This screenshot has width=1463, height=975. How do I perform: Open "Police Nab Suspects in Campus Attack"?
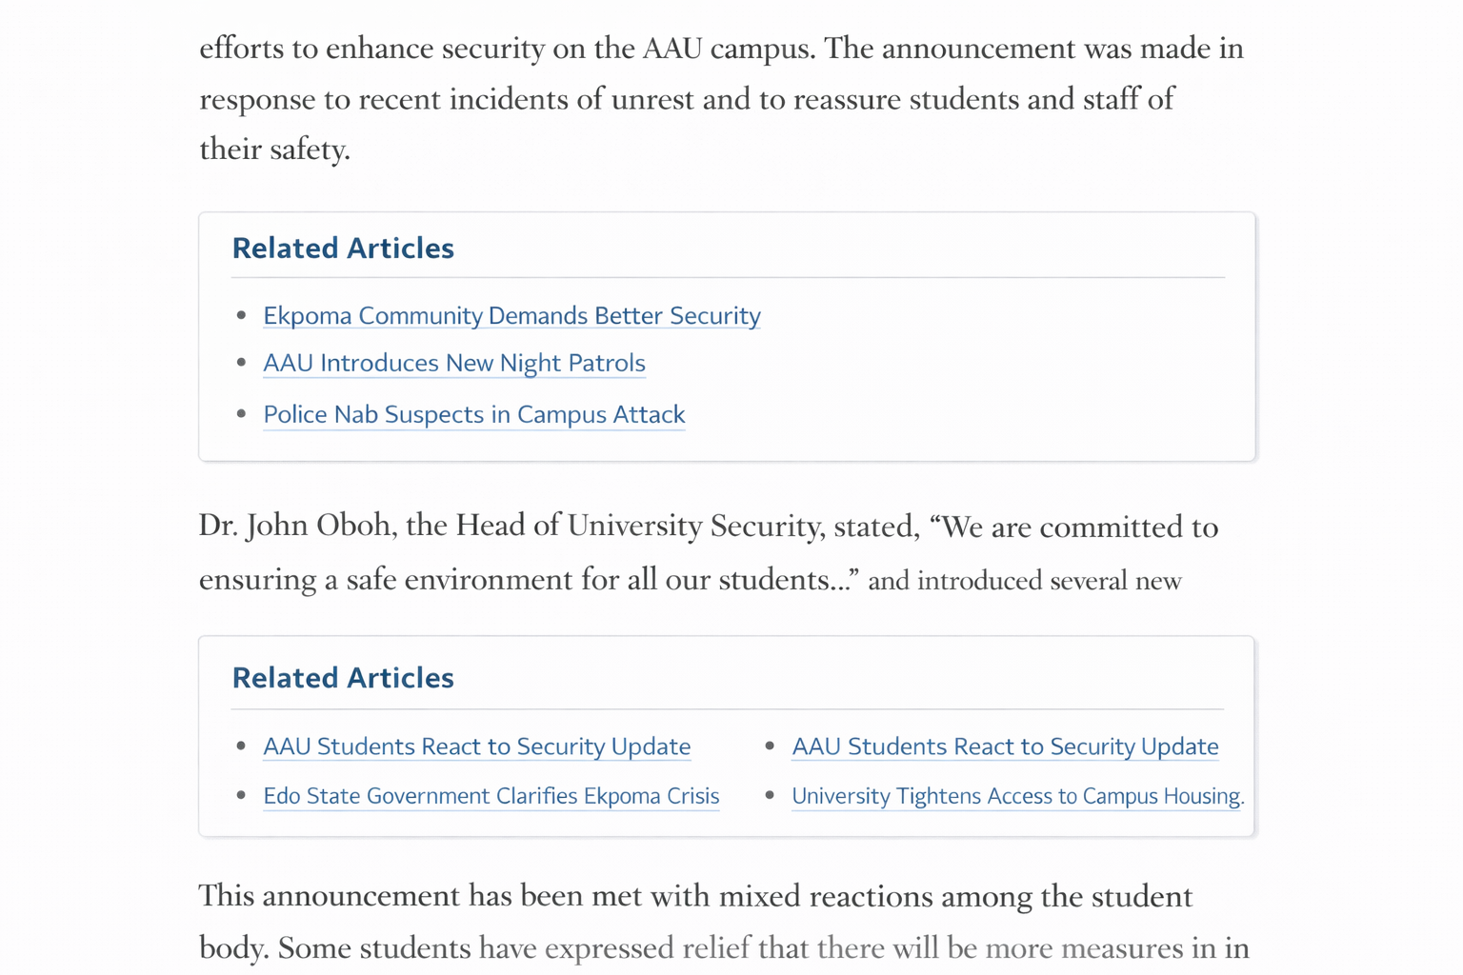tap(473, 414)
